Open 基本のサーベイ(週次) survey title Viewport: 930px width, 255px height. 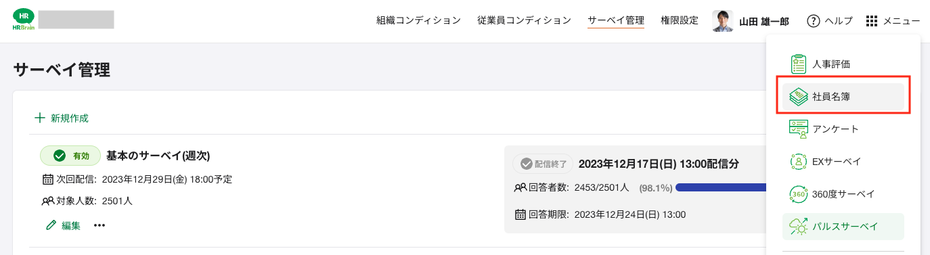point(158,156)
